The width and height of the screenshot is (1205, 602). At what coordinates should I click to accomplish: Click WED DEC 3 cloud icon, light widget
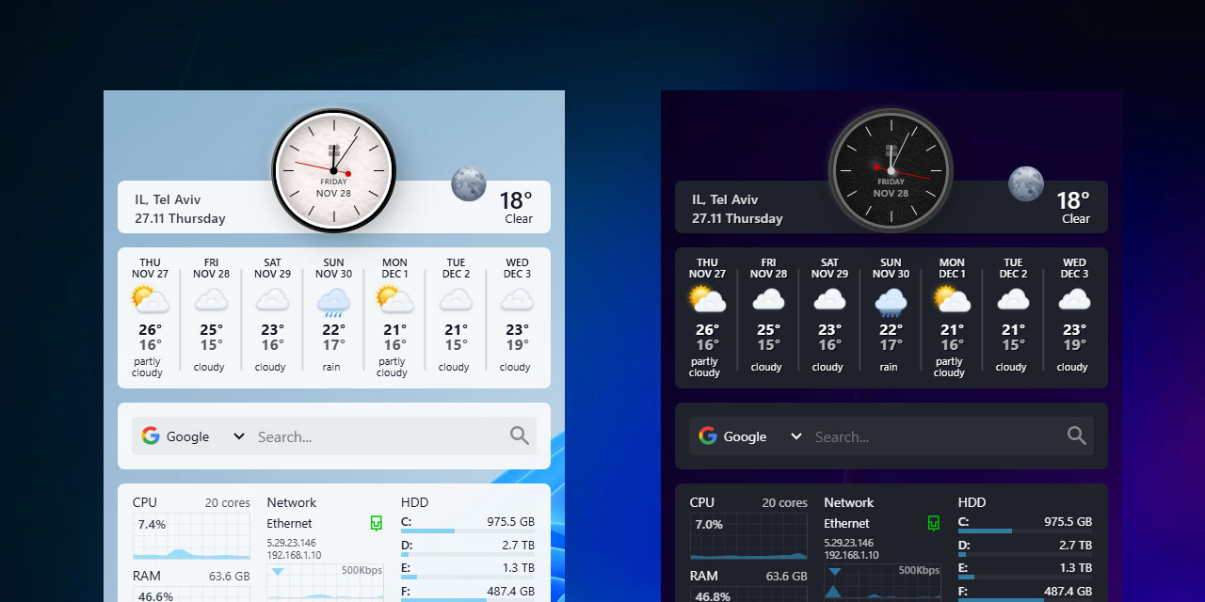517,300
